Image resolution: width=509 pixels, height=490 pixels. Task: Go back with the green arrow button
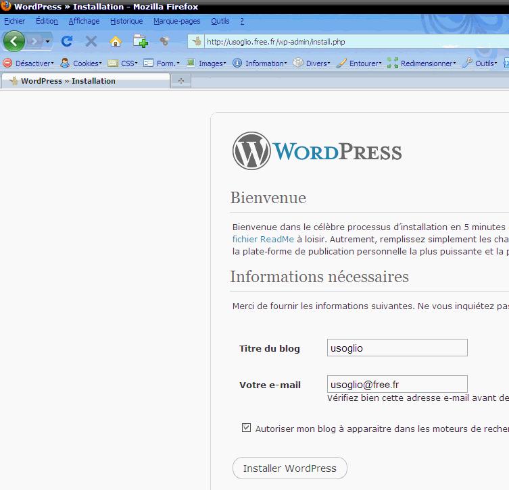14,41
